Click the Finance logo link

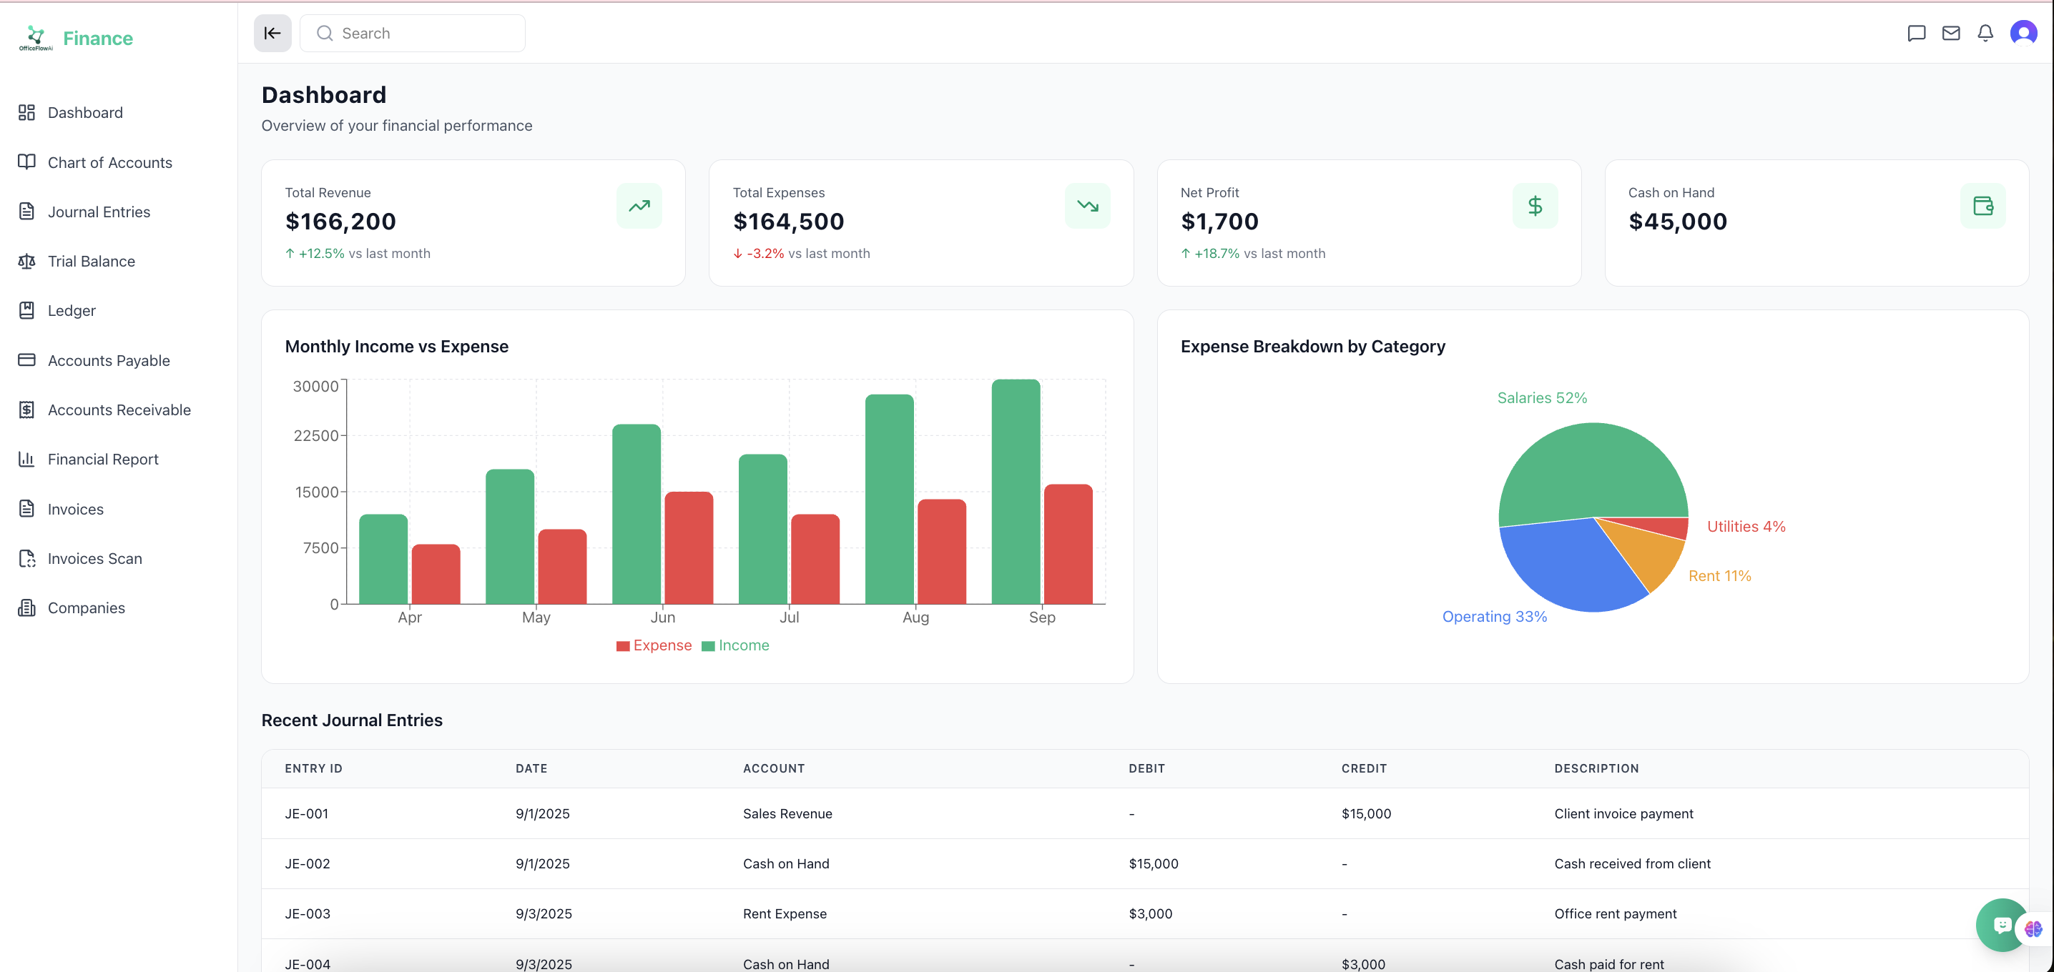click(x=97, y=39)
